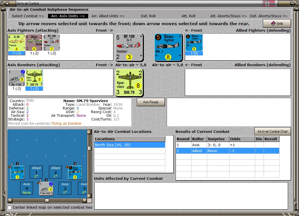299x216 pixels.
Task: Click the Result column header
Action: point(272,139)
